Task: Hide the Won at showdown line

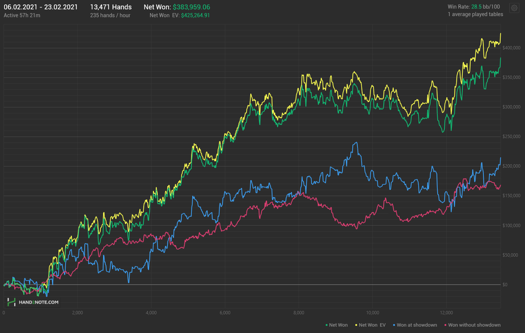Action: click(417, 325)
